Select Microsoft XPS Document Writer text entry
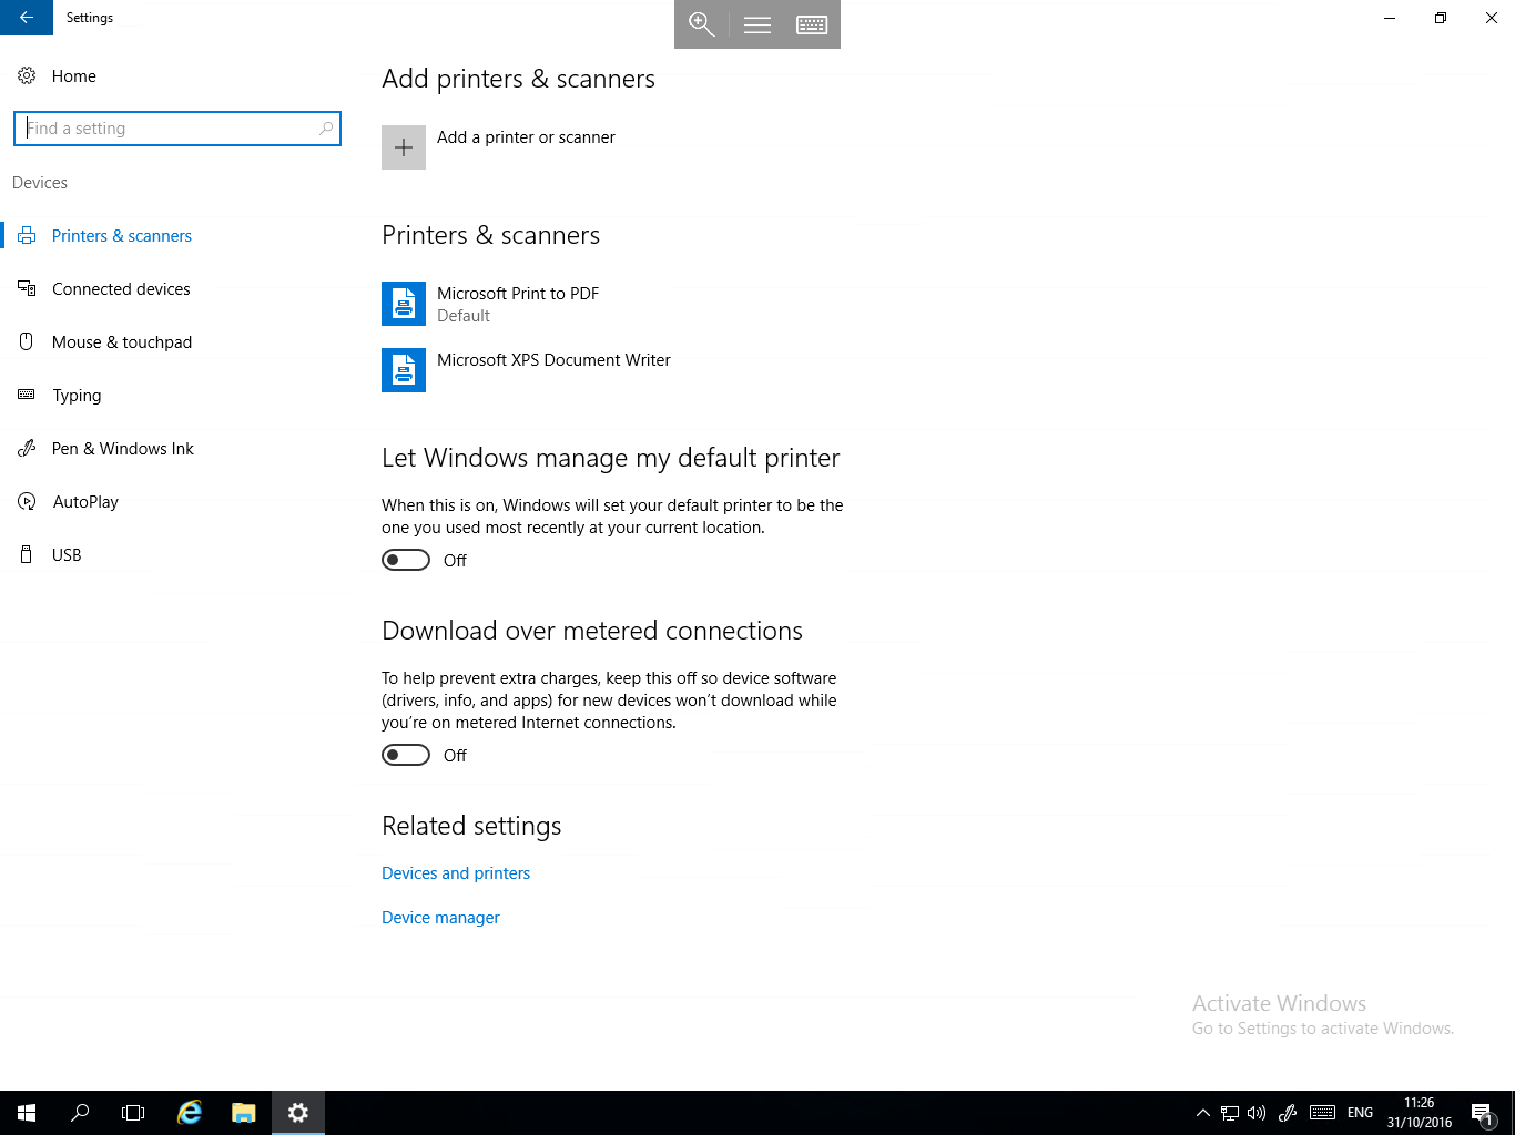 pos(553,360)
